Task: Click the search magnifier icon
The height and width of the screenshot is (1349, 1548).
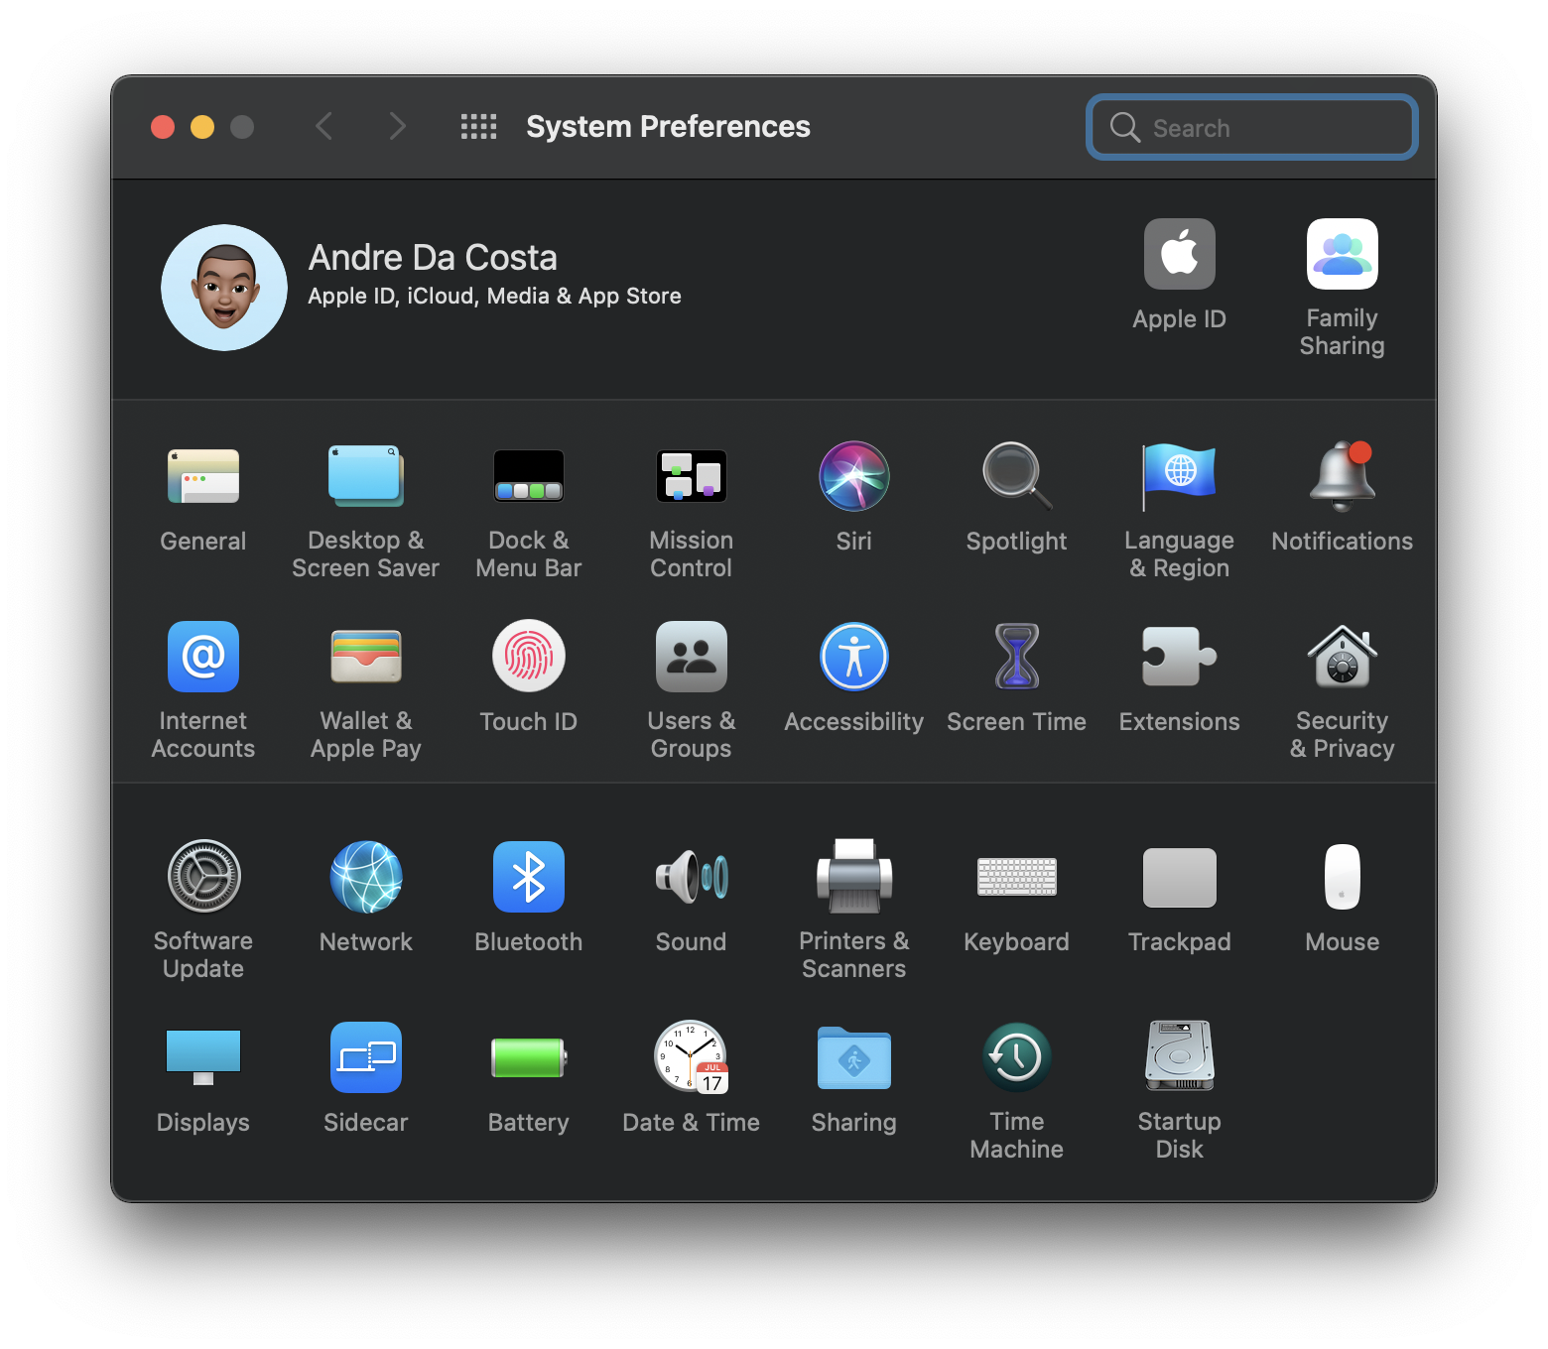Action: point(1125,128)
